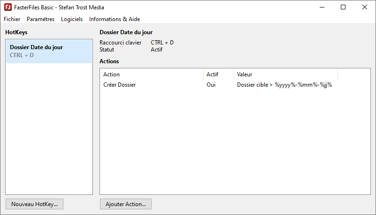Maximize the FasterFiles window
The width and height of the screenshot is (376, 215).
click(x=343, y=7)
